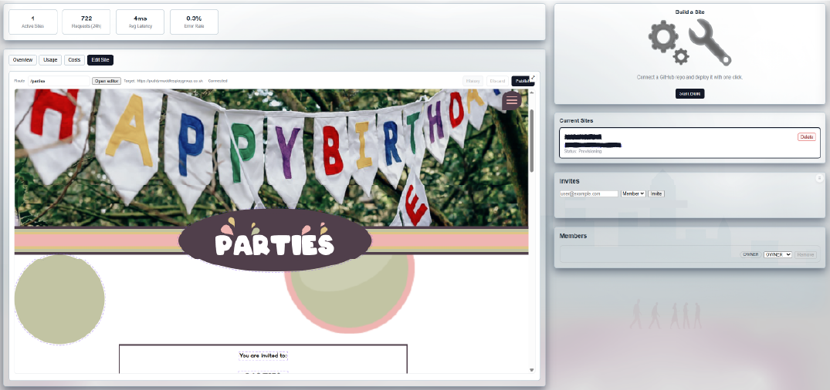This screenshot has width=830, height=390.
Task: Switch to the Overview tab
Action: pos(22,60)
